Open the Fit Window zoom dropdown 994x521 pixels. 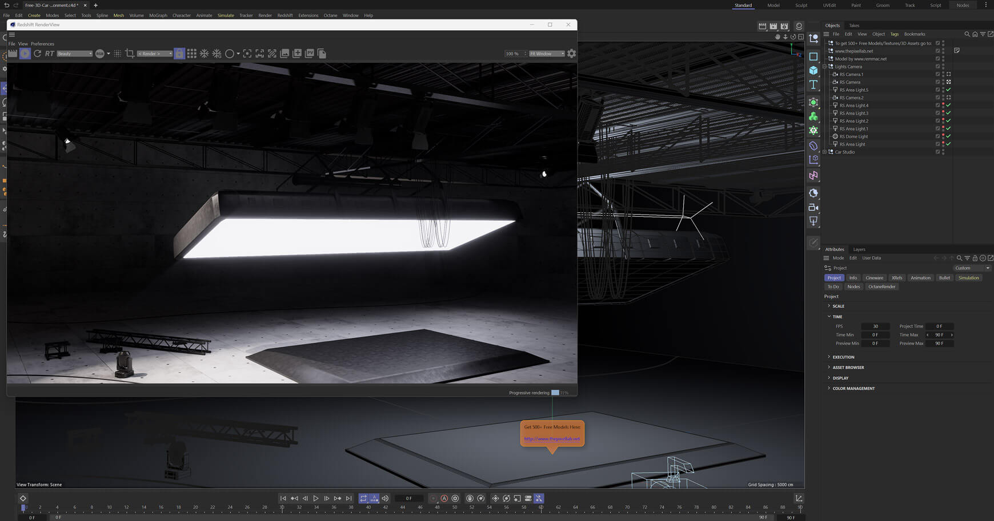coord(547,54)
